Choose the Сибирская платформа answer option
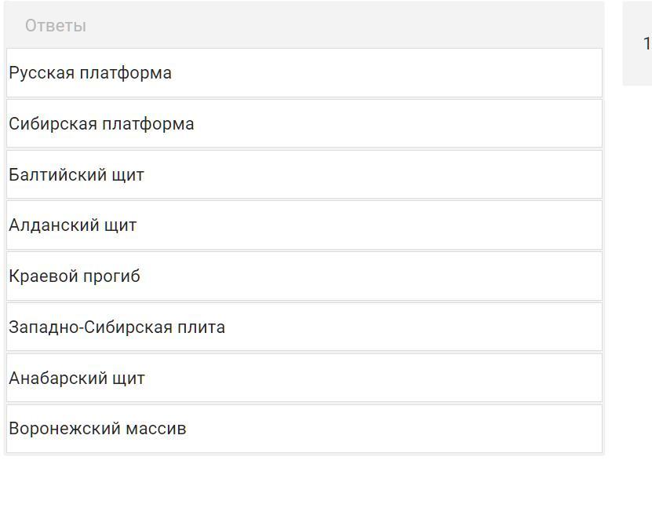 coord(304,123)
